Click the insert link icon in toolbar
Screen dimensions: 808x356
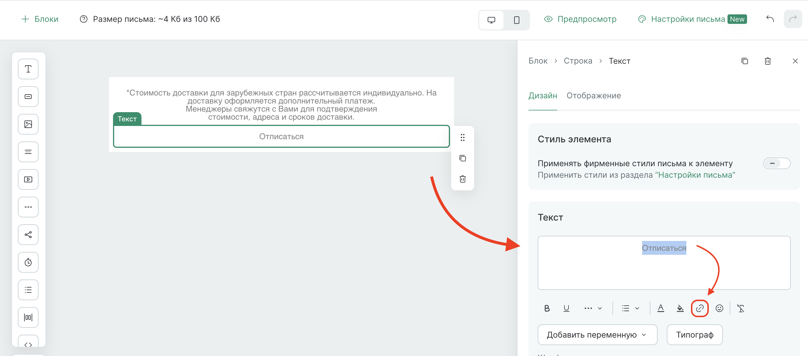pos(700,308)
